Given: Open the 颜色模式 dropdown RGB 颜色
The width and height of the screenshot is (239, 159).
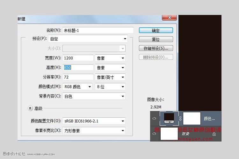Looking at the screenshot, I should tap(77, 86).
